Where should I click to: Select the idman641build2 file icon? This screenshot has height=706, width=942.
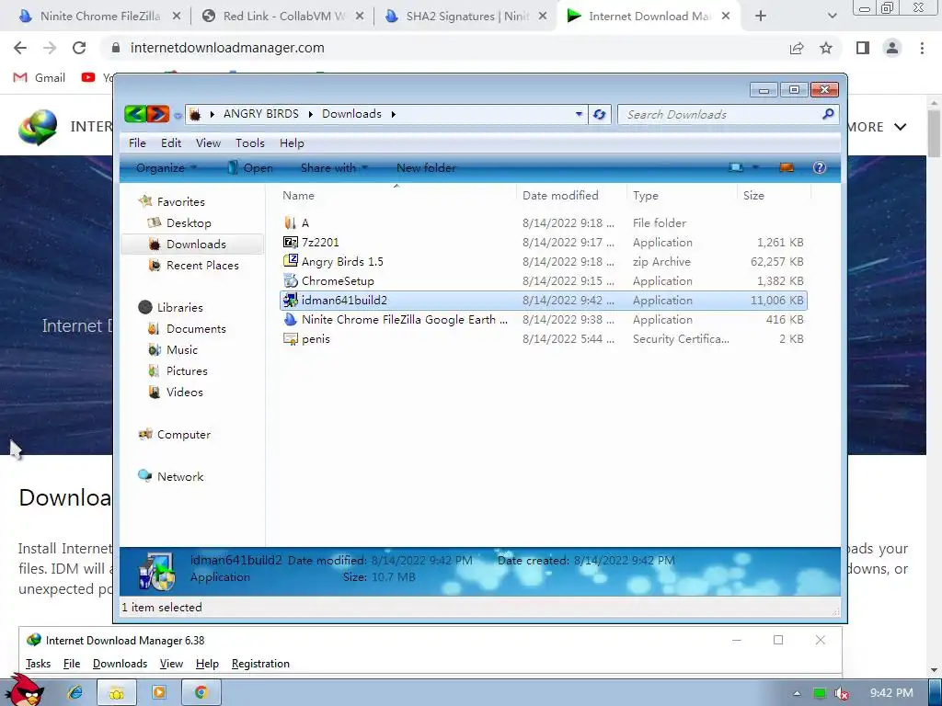(x=290, y=300)
